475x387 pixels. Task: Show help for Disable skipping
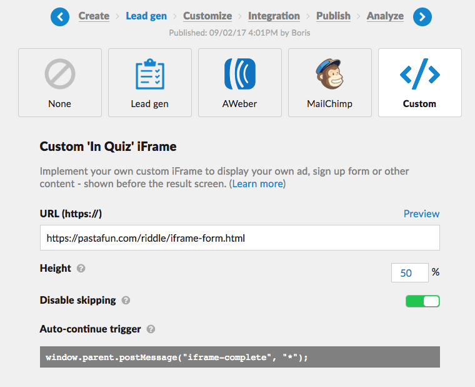[x=126, y=300]
